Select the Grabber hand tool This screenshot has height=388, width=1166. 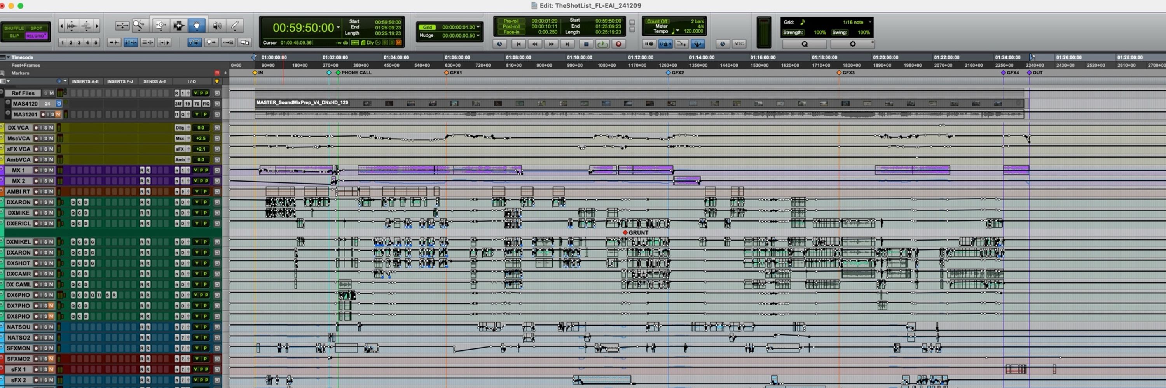pyautogui.click(x=196, y=26)
